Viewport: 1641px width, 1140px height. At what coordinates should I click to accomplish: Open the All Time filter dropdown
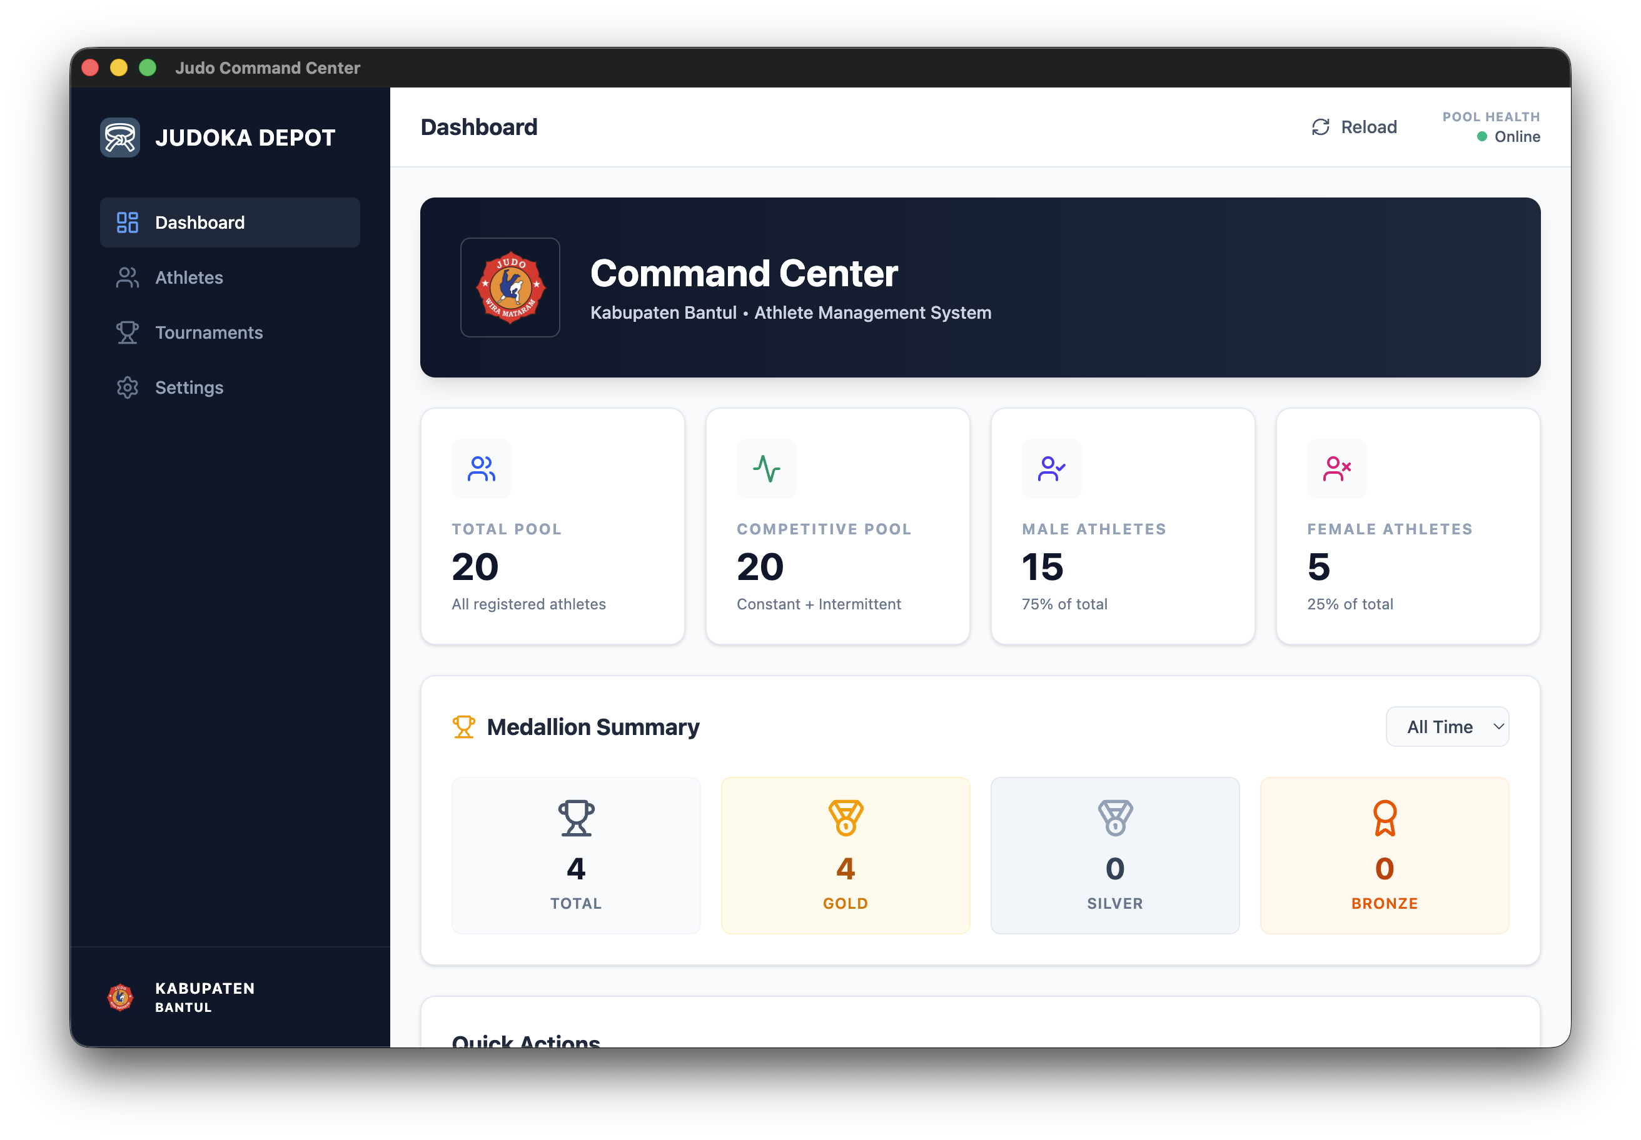pyautogui.click(x=1447, y=726)
